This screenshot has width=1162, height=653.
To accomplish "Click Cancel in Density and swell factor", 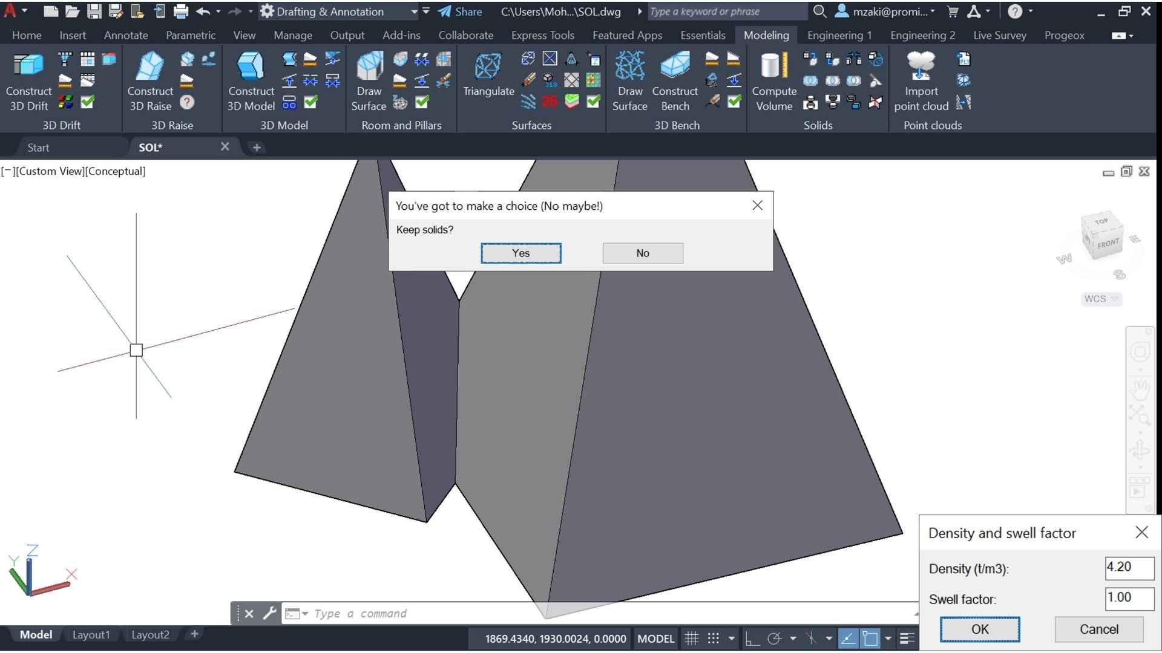I will click(x=1098, y=629).
